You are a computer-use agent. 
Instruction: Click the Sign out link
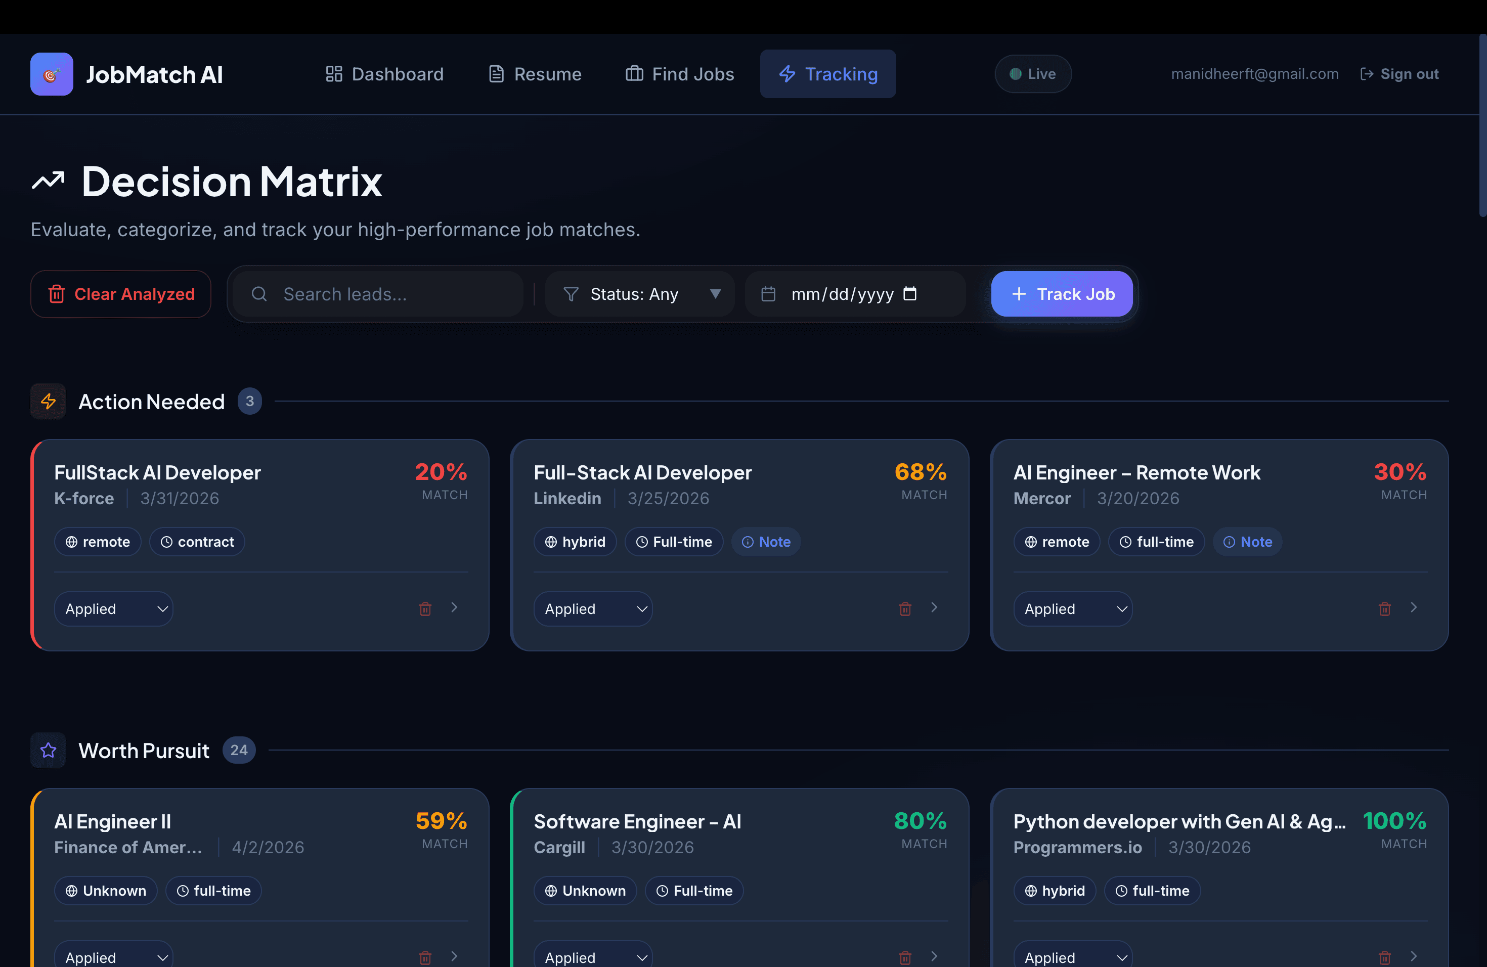pyautogui.click(x=1399, y=74)
